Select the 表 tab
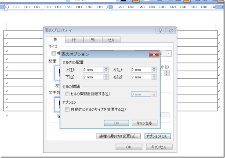225x158 pixels. [55, 39]
